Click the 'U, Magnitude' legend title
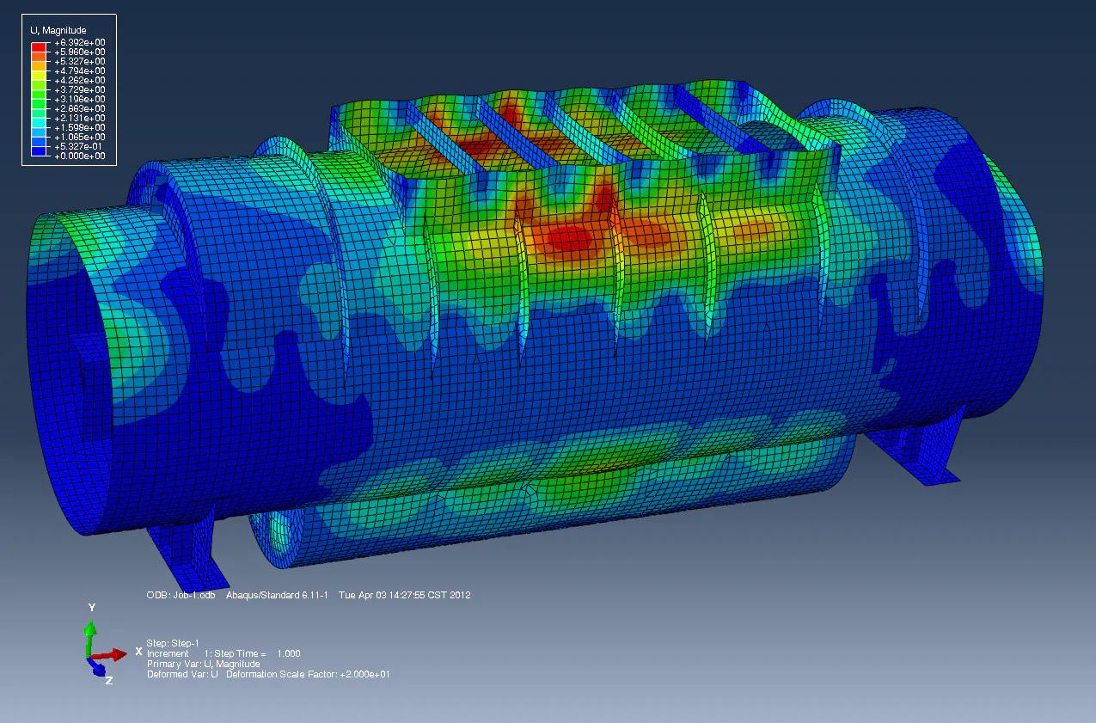1096x723 pixels. tap(58, 30)
